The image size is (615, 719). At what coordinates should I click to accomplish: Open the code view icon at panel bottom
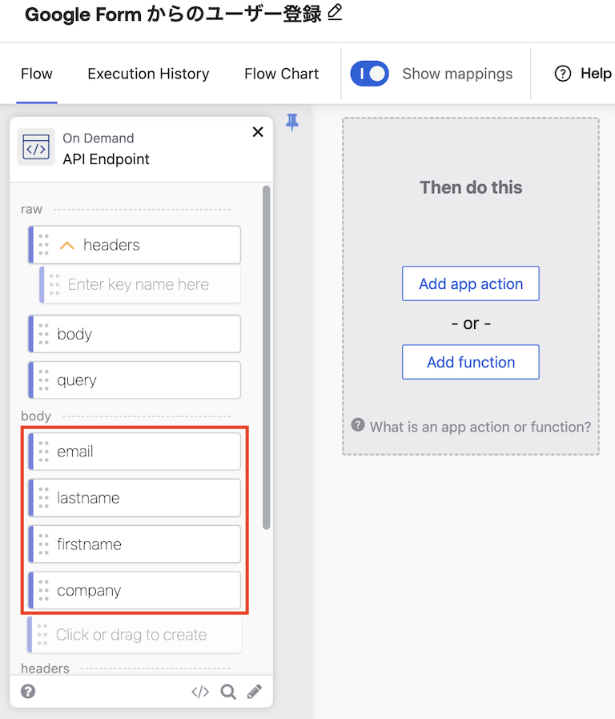(200, 692)
